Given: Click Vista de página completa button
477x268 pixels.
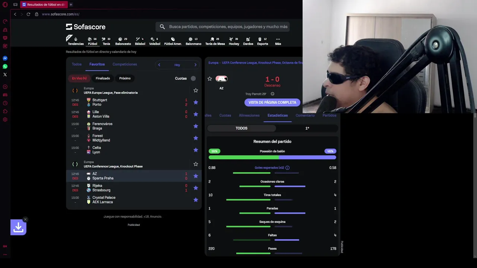Looking at the screenshot, I should tap(272, 102).
